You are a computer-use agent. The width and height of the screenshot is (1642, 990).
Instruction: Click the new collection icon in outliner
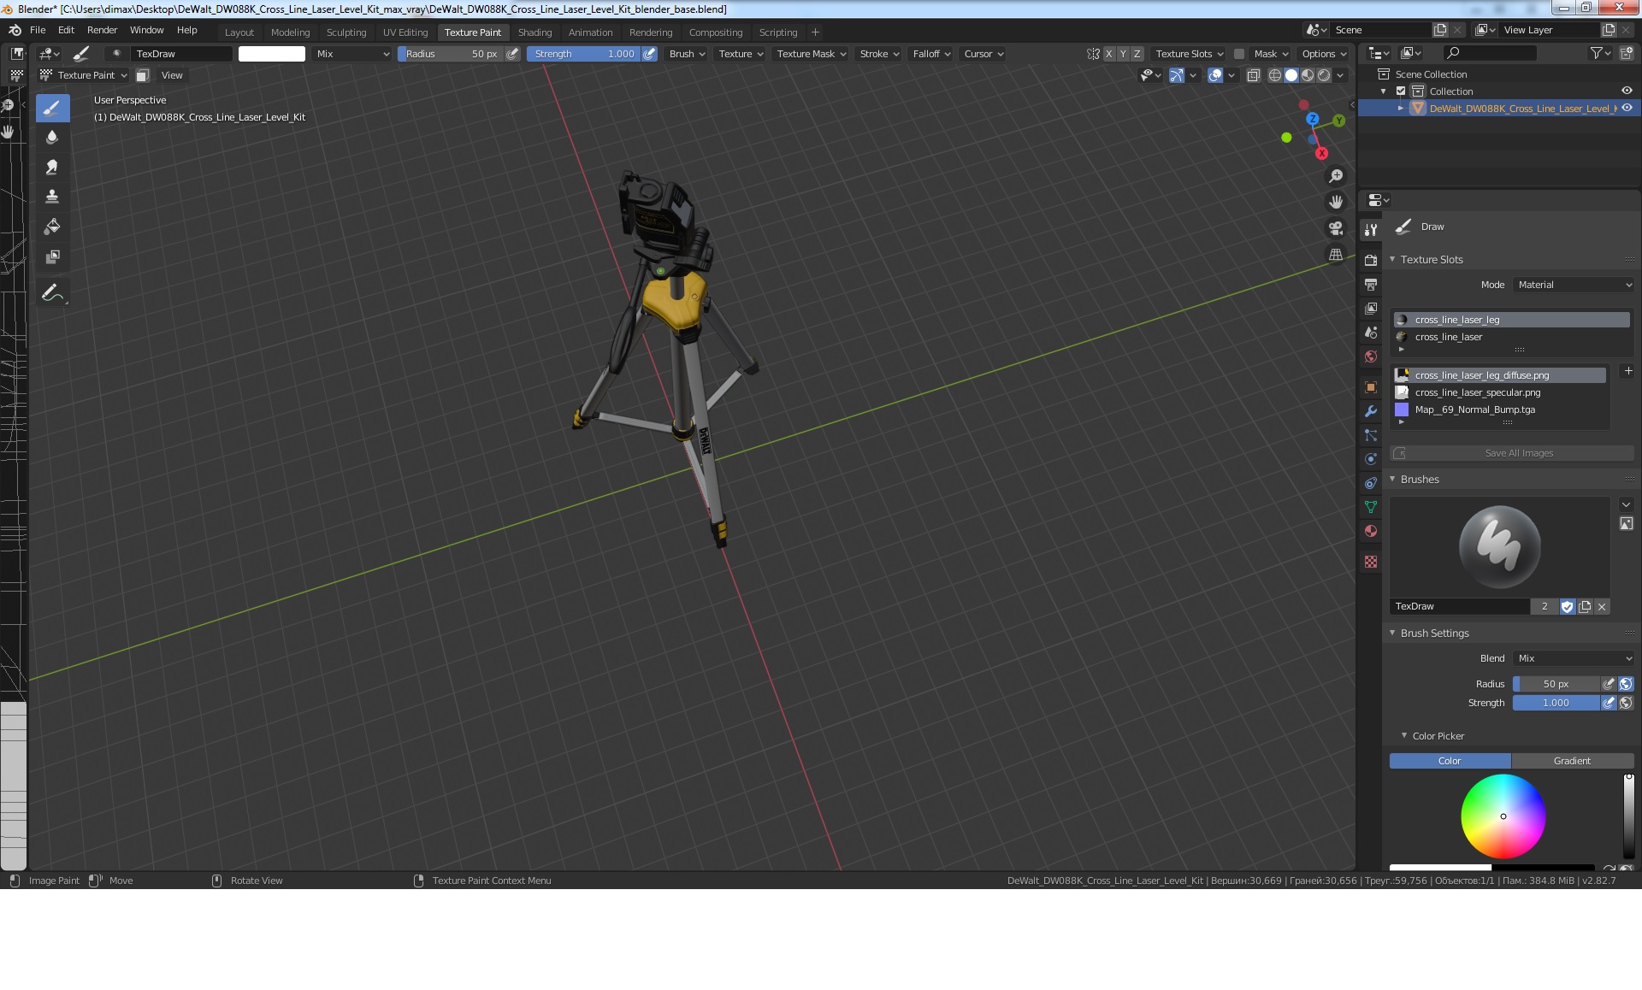pyautogui.click(x=1627, y=53)
